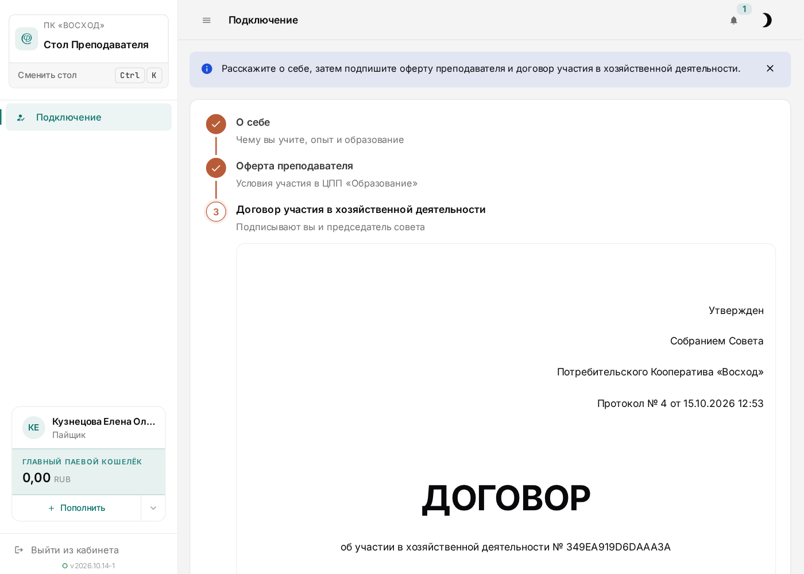Click the Потребительского Кооператива «Восход» line
Image resolution: width=804 pixels, height=574 pixels.
pos(660,372)
